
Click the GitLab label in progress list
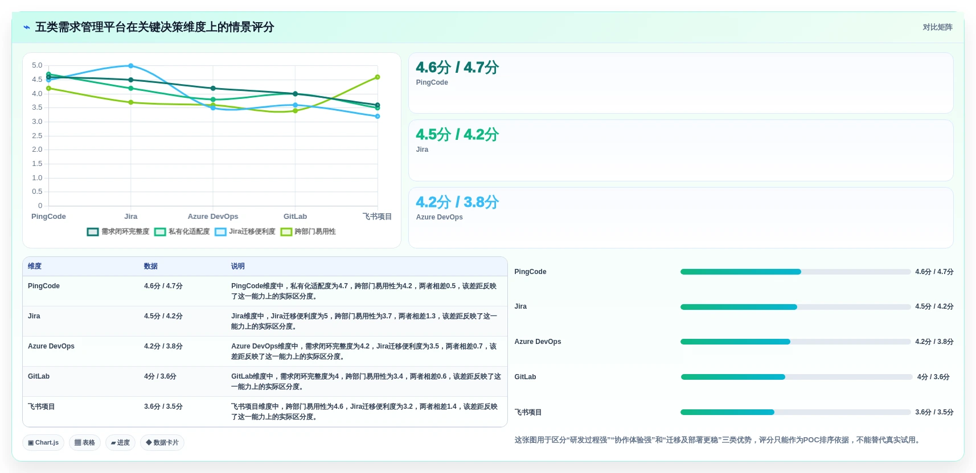click(525, 377)
